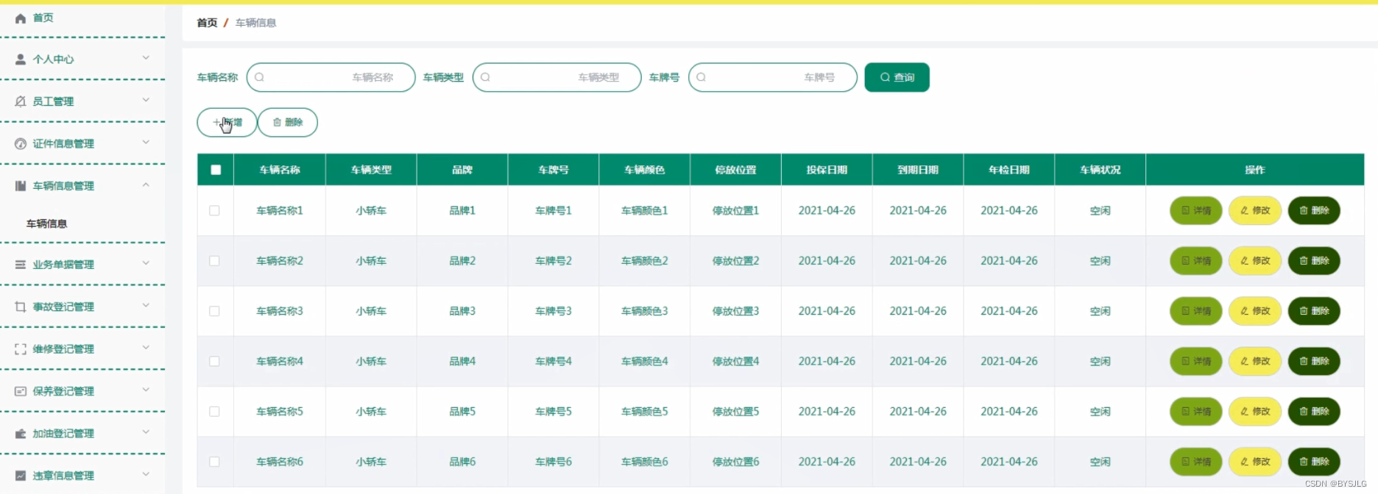This screenshot has height=494, width=1378.
Task: Expand the 证件信息管理 menu chevron
Action: click(146, 142)
